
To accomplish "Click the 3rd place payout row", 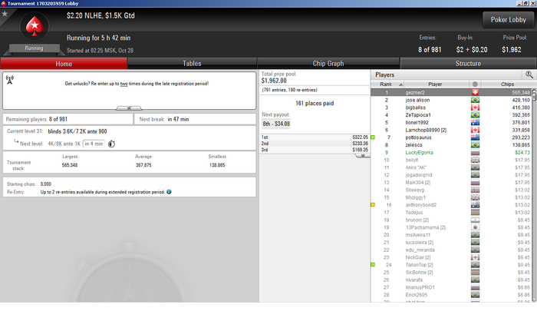I will [x=315, y=150].
